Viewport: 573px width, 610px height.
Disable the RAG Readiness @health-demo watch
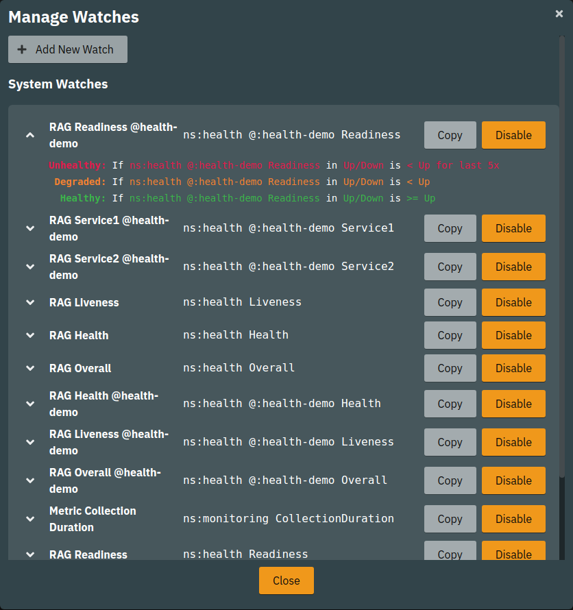(513, 135)
